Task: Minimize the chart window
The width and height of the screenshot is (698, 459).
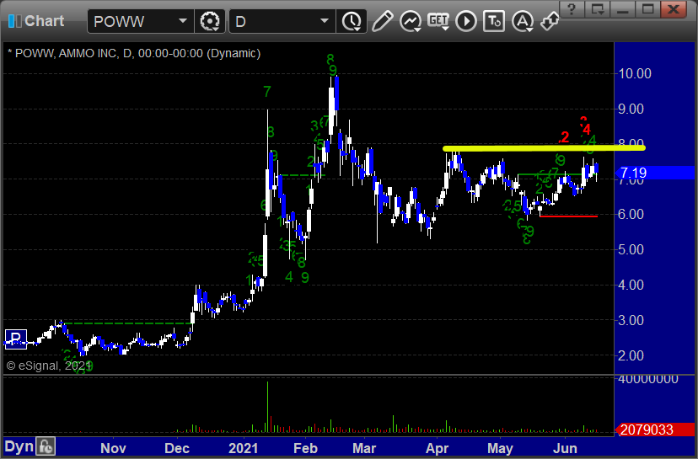Action: [622, 9]
